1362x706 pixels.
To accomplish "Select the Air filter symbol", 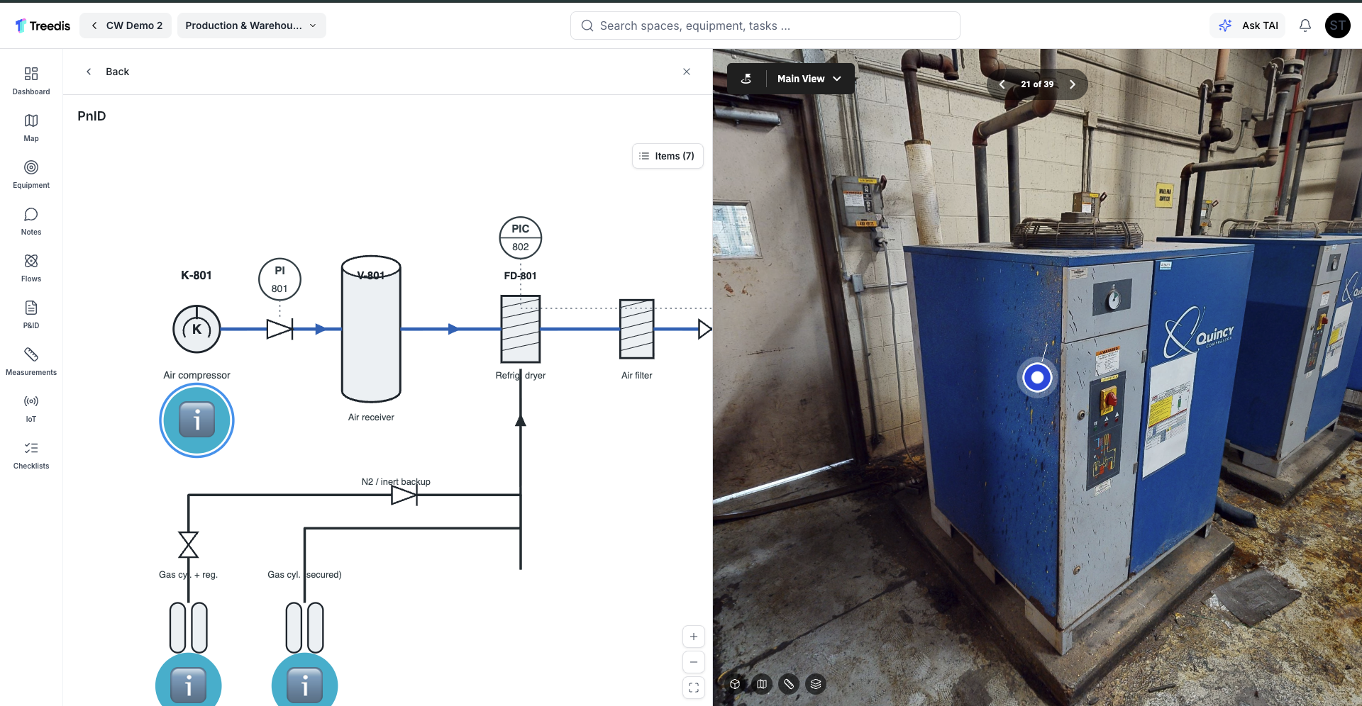I will coord(637,329).
